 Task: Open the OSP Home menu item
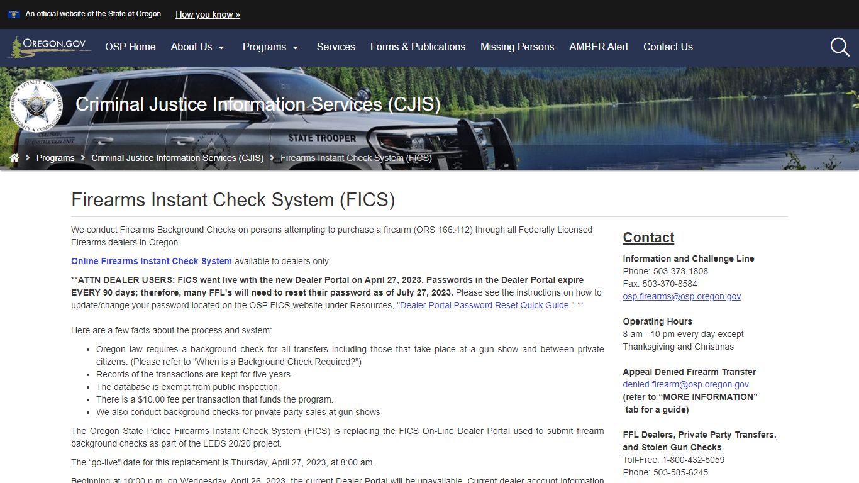click(x=130, y=47)
